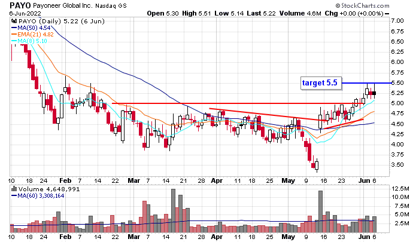Click the Low 5.14 value
419x242 pixels.
pos(229,13)
